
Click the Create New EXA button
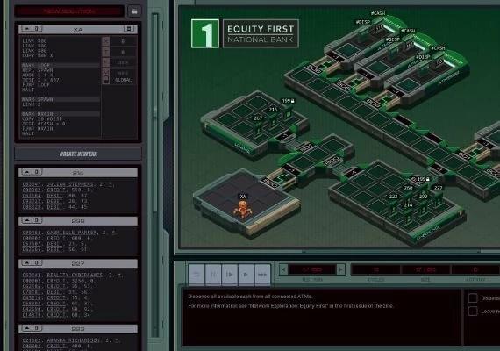(78, 154)
